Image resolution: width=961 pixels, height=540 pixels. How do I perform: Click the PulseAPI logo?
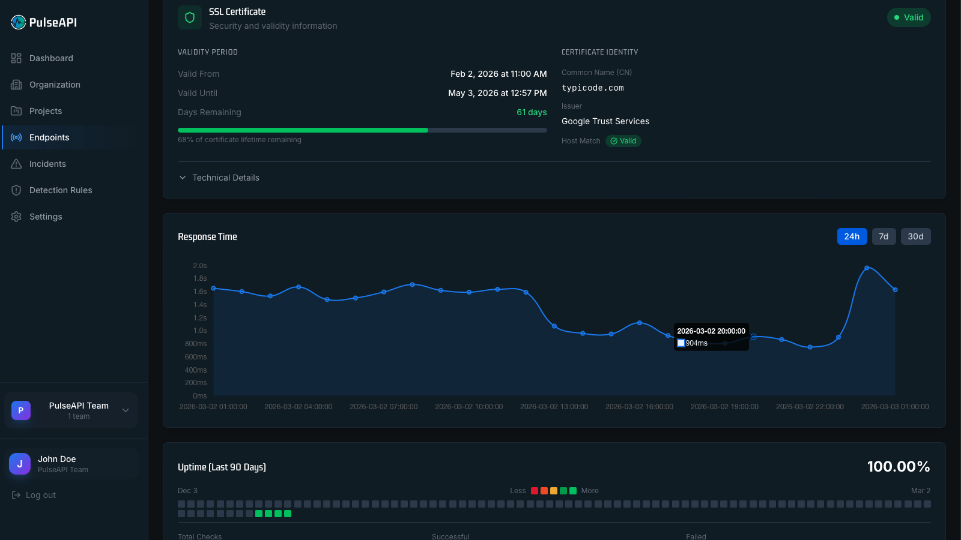point(42,22)
